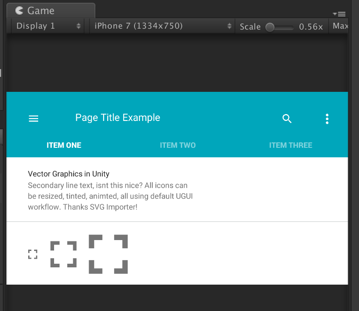Click the Vector Graphics in Unity title
Viewport: 359px width, 311px height.
[69, 174]
